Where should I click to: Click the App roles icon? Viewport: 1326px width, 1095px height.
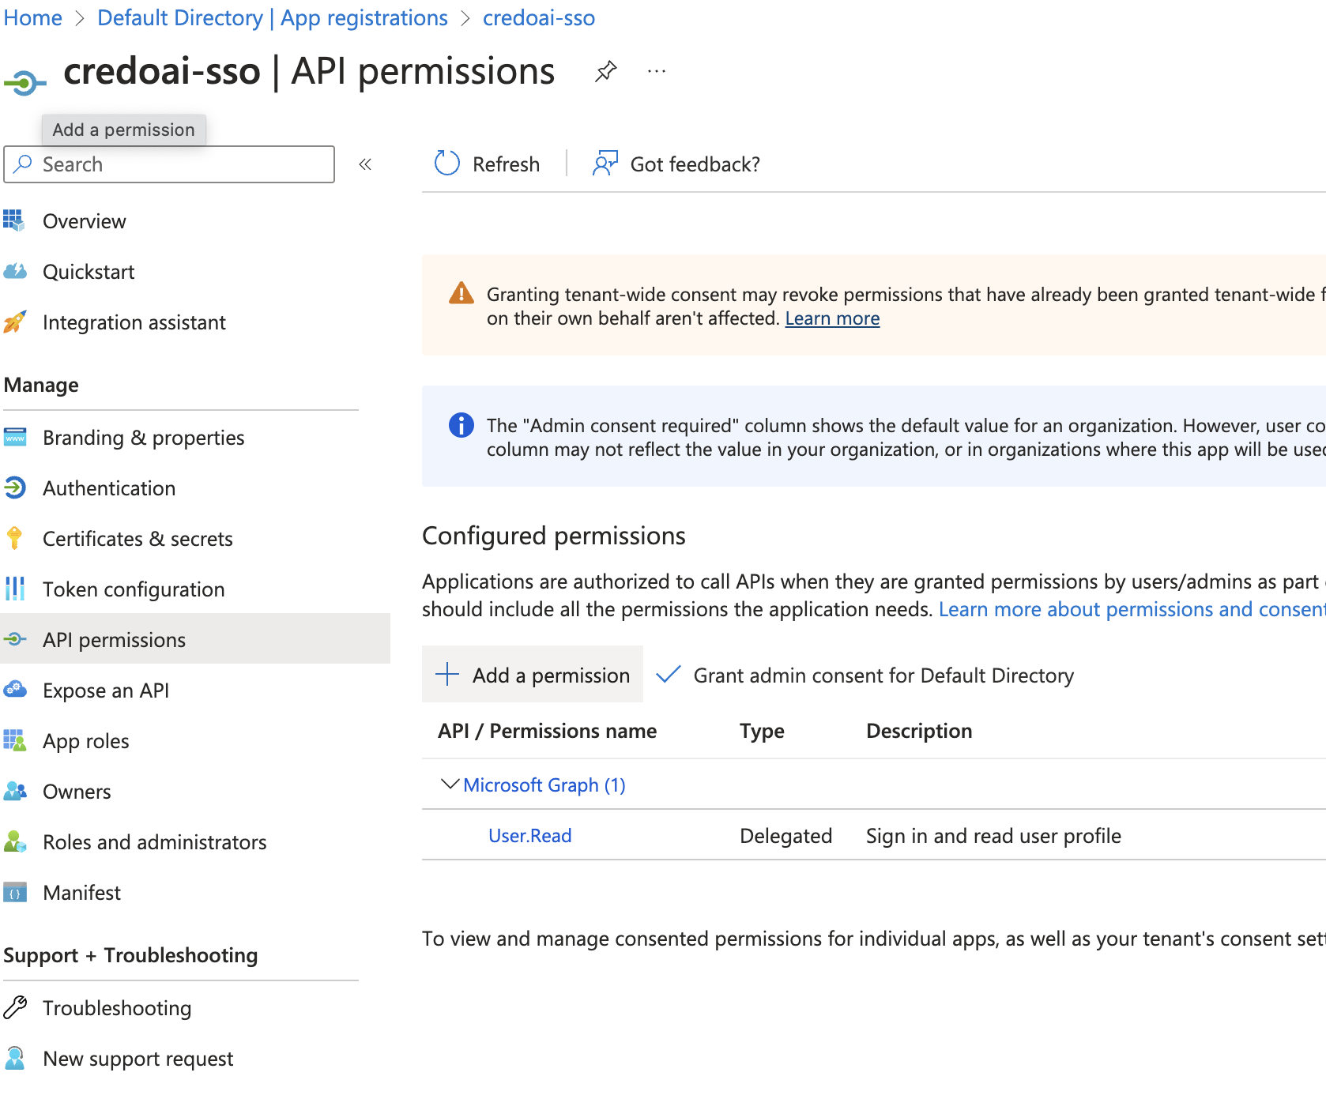pos(14,740)
